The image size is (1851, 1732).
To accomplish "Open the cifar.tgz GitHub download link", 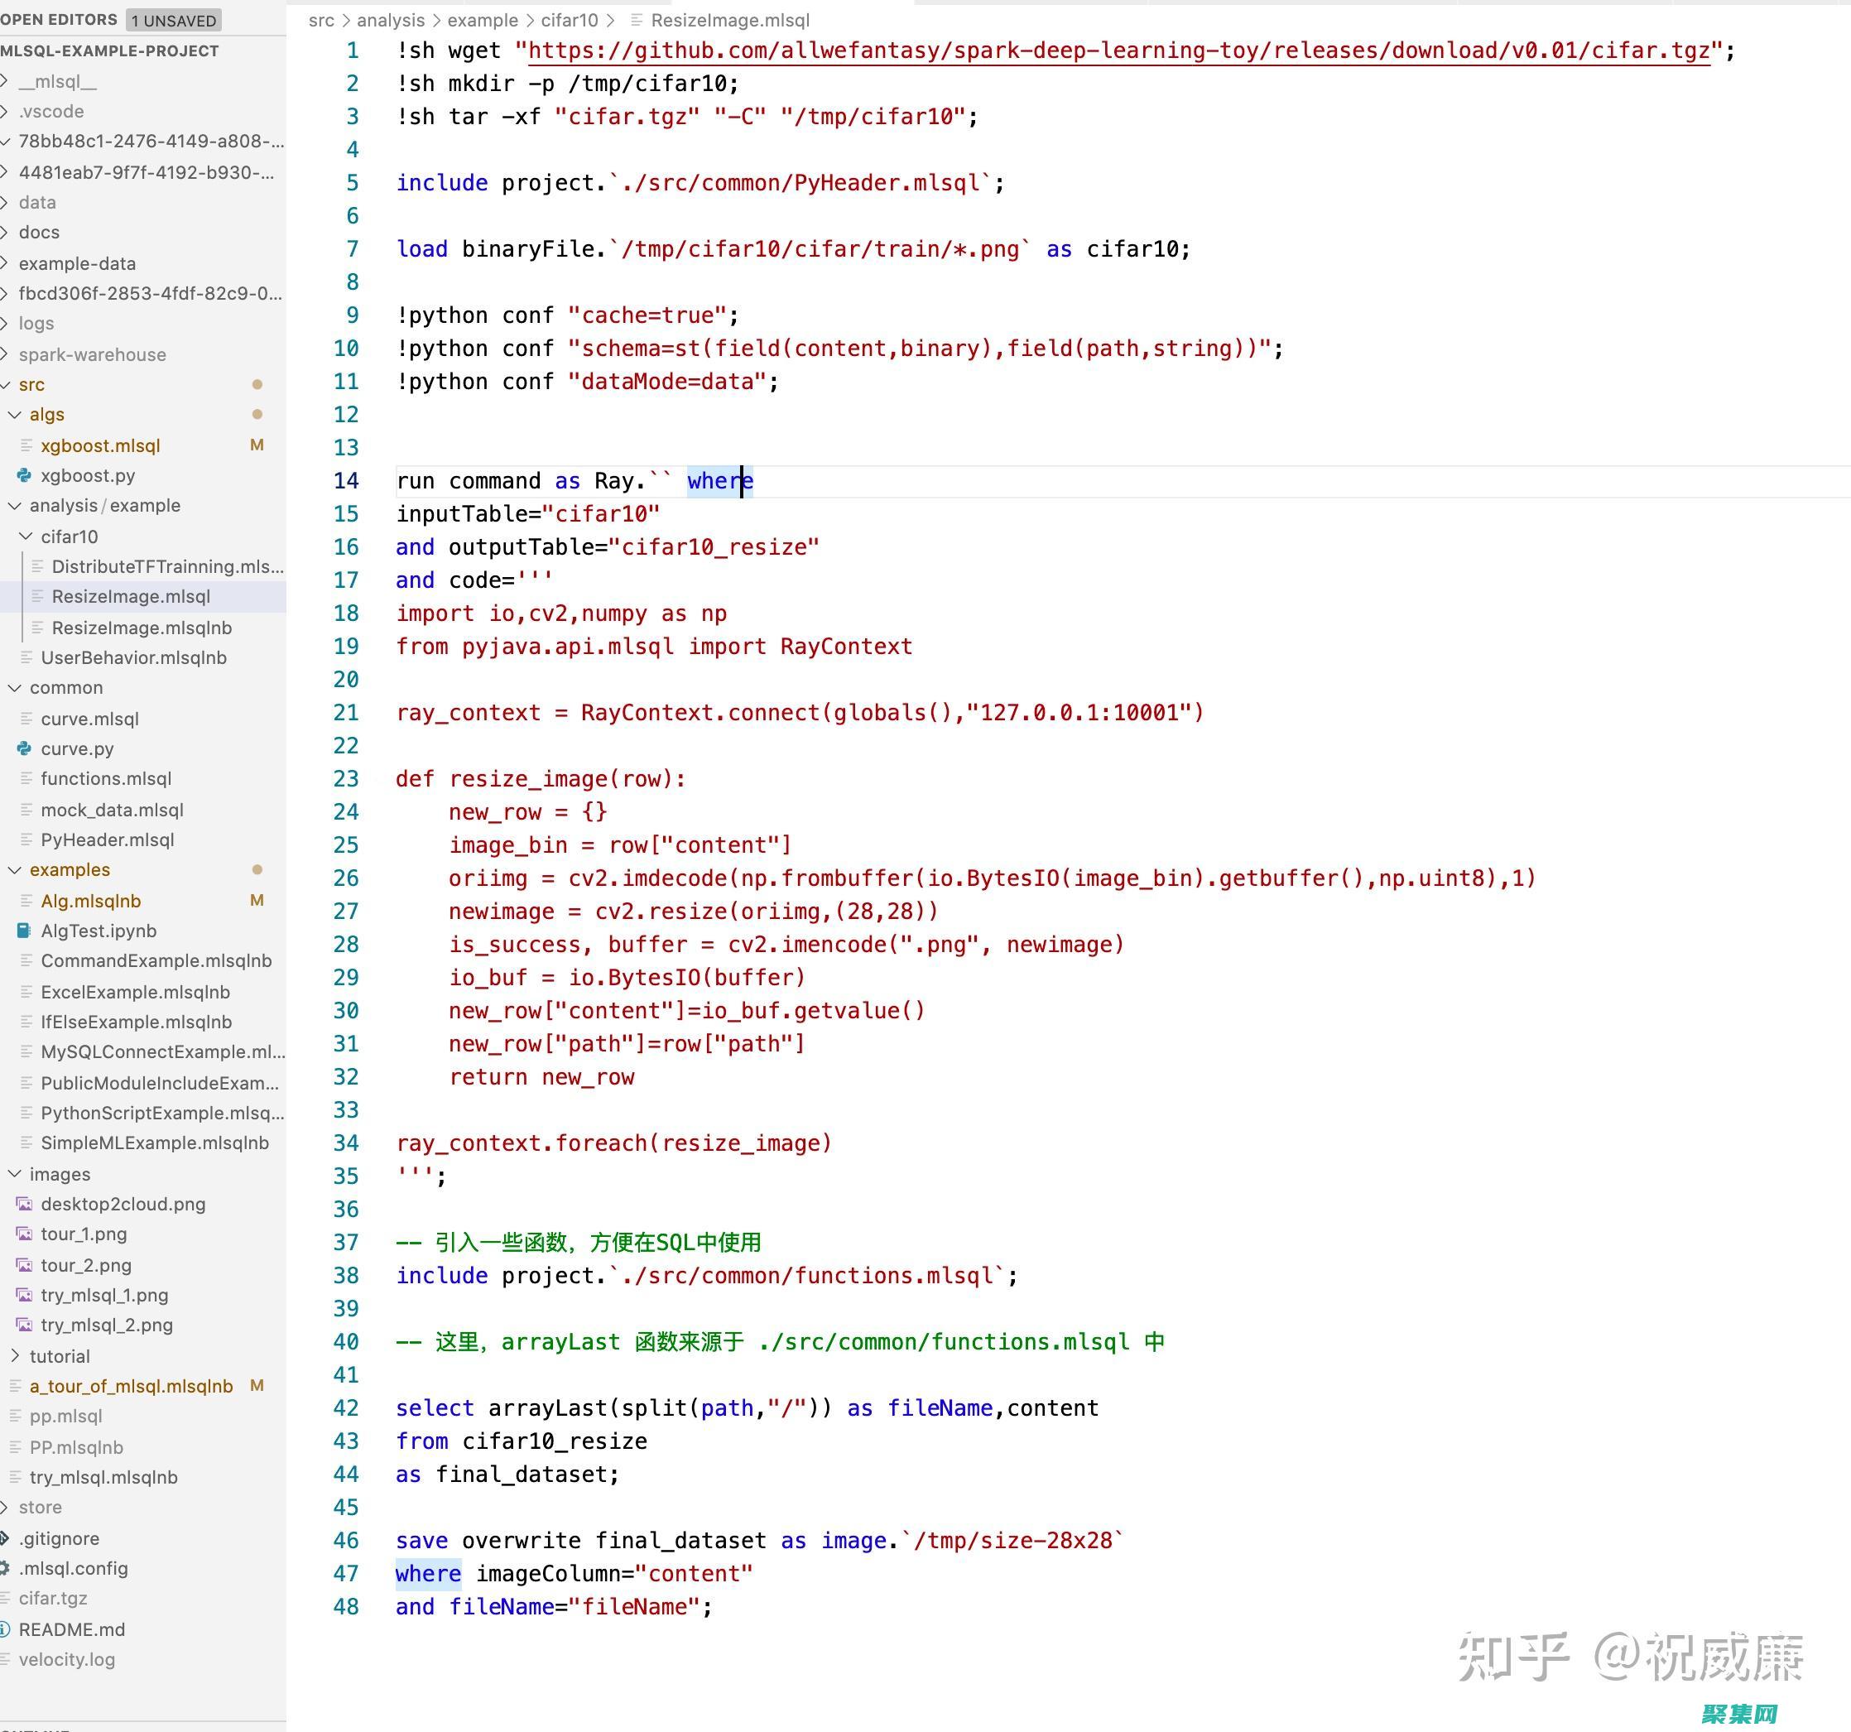I will [x=1118, y=51].
